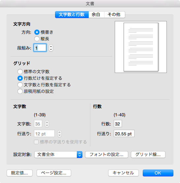
Task: Click the キャンセル button
Action: pyautogui.click(x=123, y=173)
